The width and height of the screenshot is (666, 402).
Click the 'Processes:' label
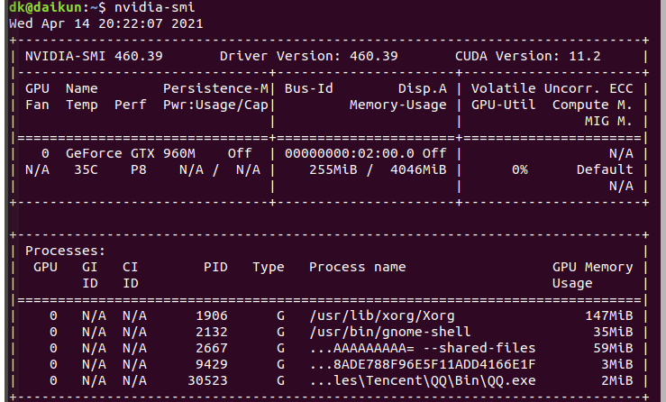coord(66,251)
